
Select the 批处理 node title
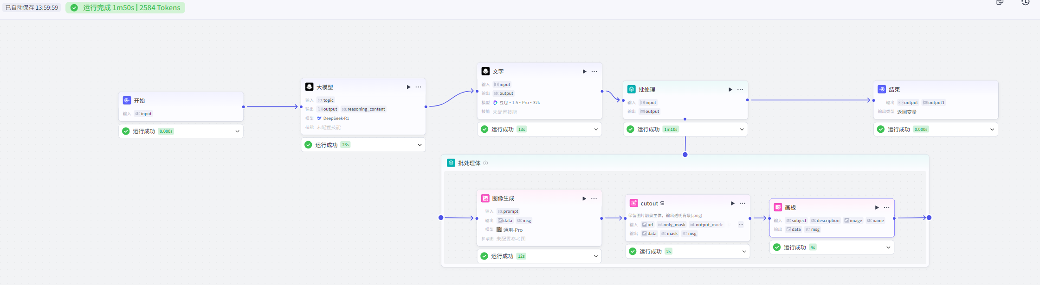click(646, 90)
